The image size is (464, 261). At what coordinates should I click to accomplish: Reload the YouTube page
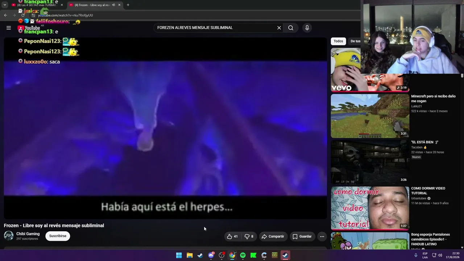point(23,15)
